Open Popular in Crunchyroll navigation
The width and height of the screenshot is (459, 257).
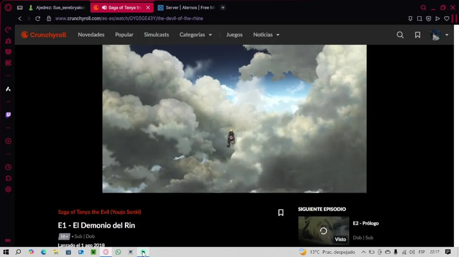pyautogui.click(x=124, y=35)
